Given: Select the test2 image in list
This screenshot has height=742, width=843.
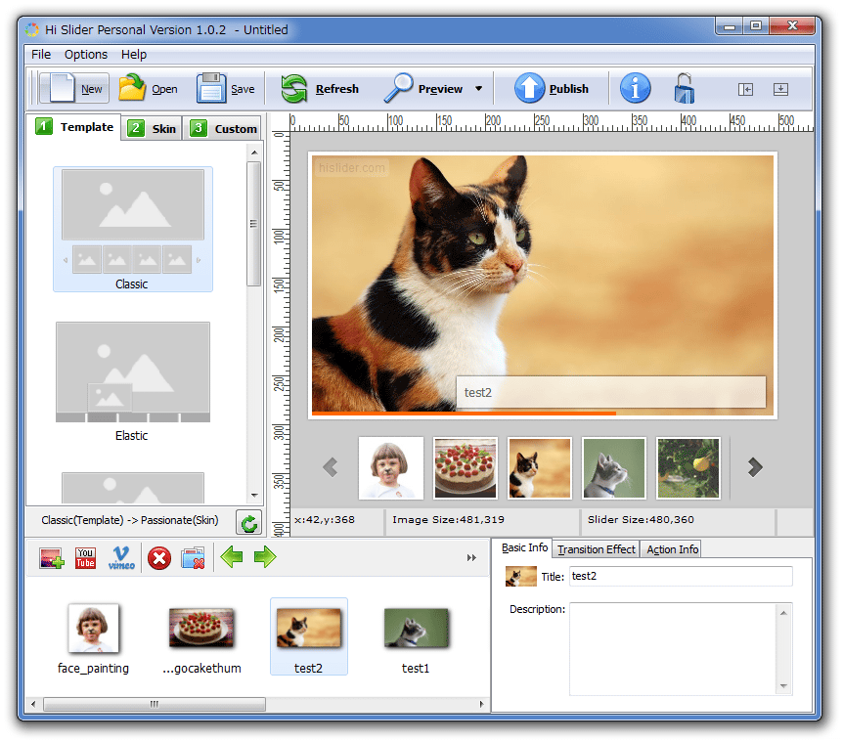Looking at the screenshot, I should 309,636.
